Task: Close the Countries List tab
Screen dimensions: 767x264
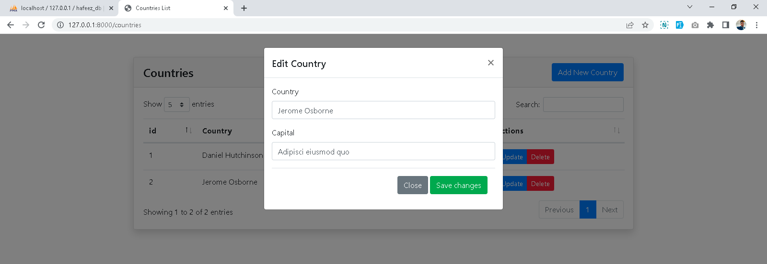Action: [x=226, y=8]
